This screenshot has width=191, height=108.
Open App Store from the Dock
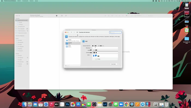pyautogui.click(x=78, y=104)
